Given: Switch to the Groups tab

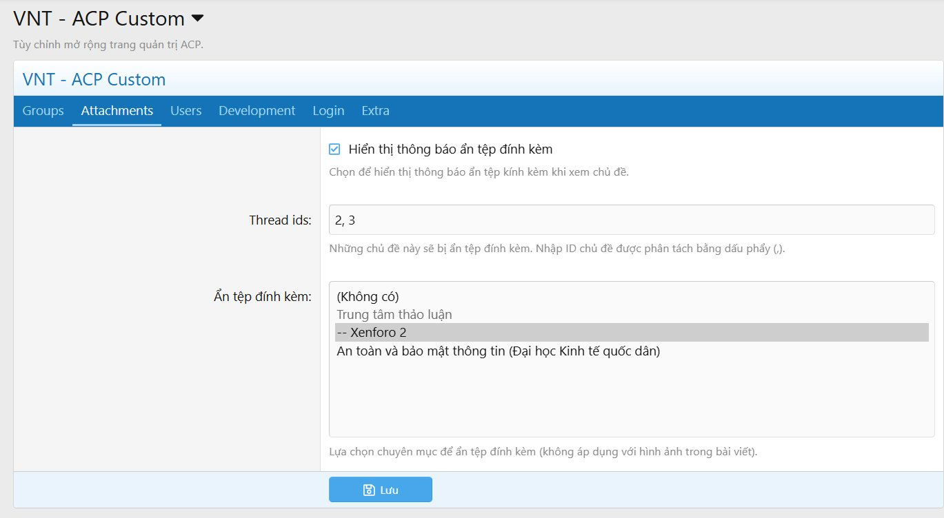Looking at the screenshot, I should [x=43, y=111].
